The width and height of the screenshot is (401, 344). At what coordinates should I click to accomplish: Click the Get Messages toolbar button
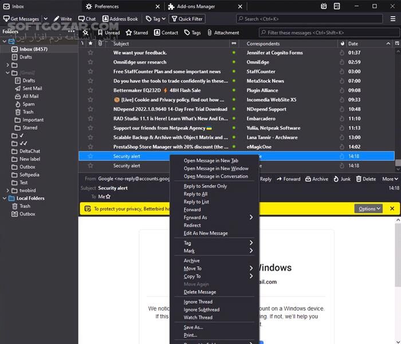click(21, 19)
